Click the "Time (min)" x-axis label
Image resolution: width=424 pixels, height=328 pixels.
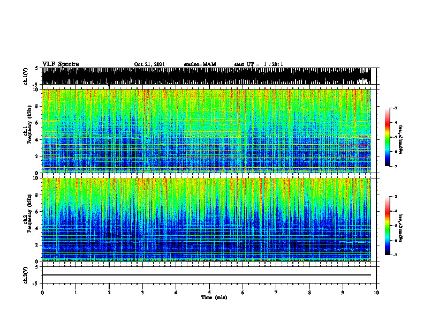coord(214,297)
